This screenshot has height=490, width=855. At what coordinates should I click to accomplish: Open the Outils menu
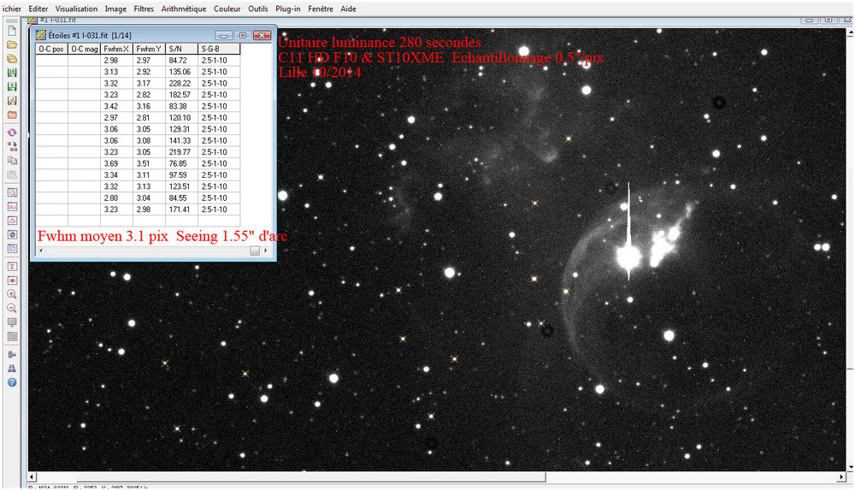[258, 9]
